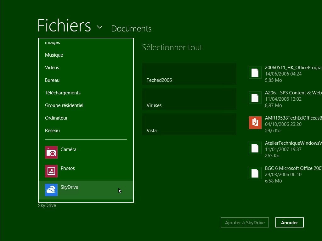322x241 pixels.
Task: Select the SkyDrive cloud icon
Action: [x=51, y=190]
